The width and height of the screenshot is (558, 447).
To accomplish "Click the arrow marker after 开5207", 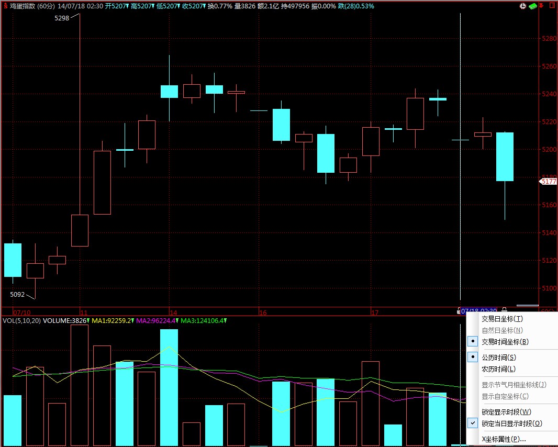I will (127, 6).
